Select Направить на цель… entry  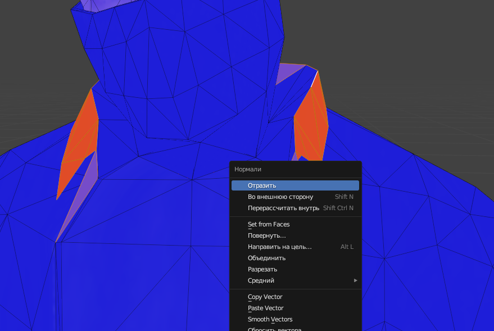(279, 247)
